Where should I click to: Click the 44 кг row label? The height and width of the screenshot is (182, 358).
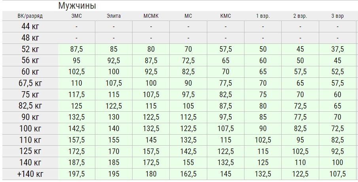pos(30,26)
